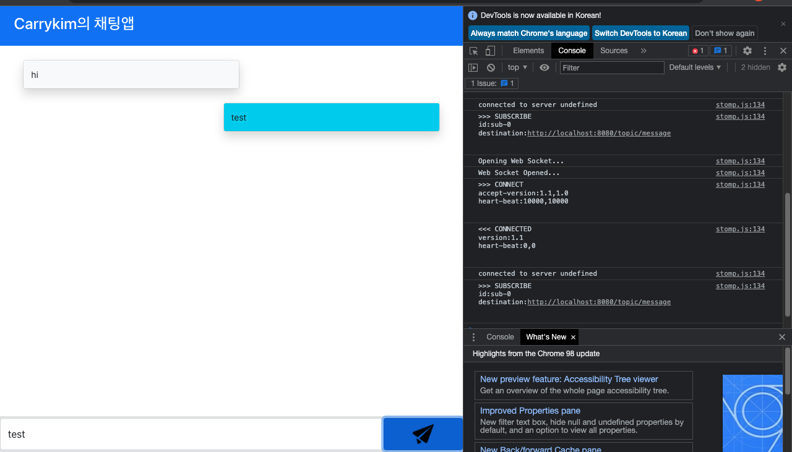The image size is (792, 452).
Task: Create a live expression with the eye icon
Action: pyautogui.click(x=544, y=67)
